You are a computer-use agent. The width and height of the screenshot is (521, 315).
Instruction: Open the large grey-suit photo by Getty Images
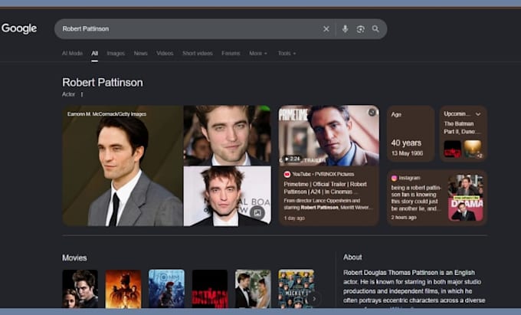pos(123,166)
